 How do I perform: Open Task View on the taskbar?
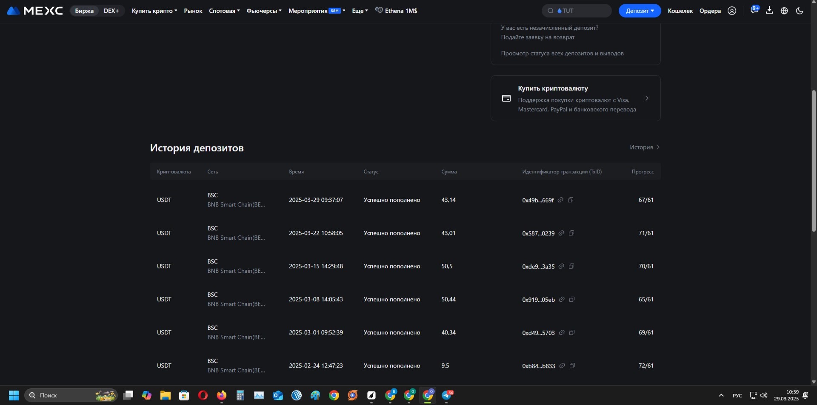128,395
